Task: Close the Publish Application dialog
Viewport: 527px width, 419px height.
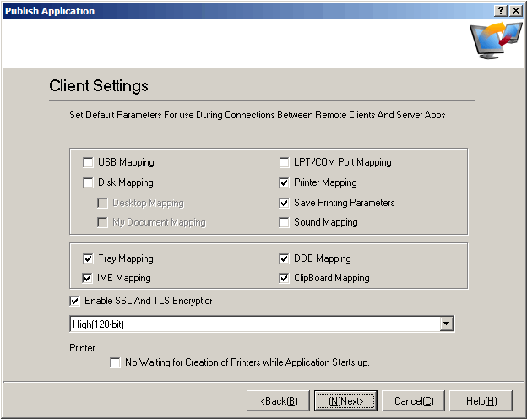Action: [x=516, y=11]
